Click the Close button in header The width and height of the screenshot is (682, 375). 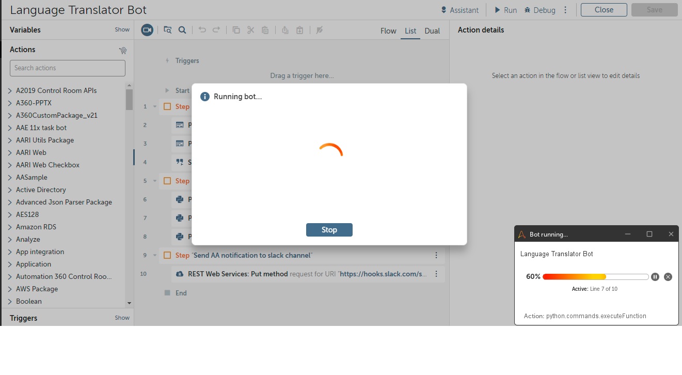tap(604, 10)
